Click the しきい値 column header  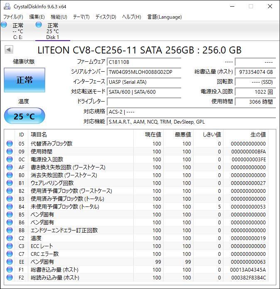pos(208,134)
